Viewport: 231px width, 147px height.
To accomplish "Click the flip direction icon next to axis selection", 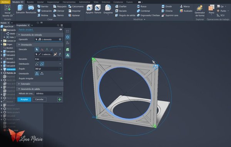I will (x=60, y=55).
